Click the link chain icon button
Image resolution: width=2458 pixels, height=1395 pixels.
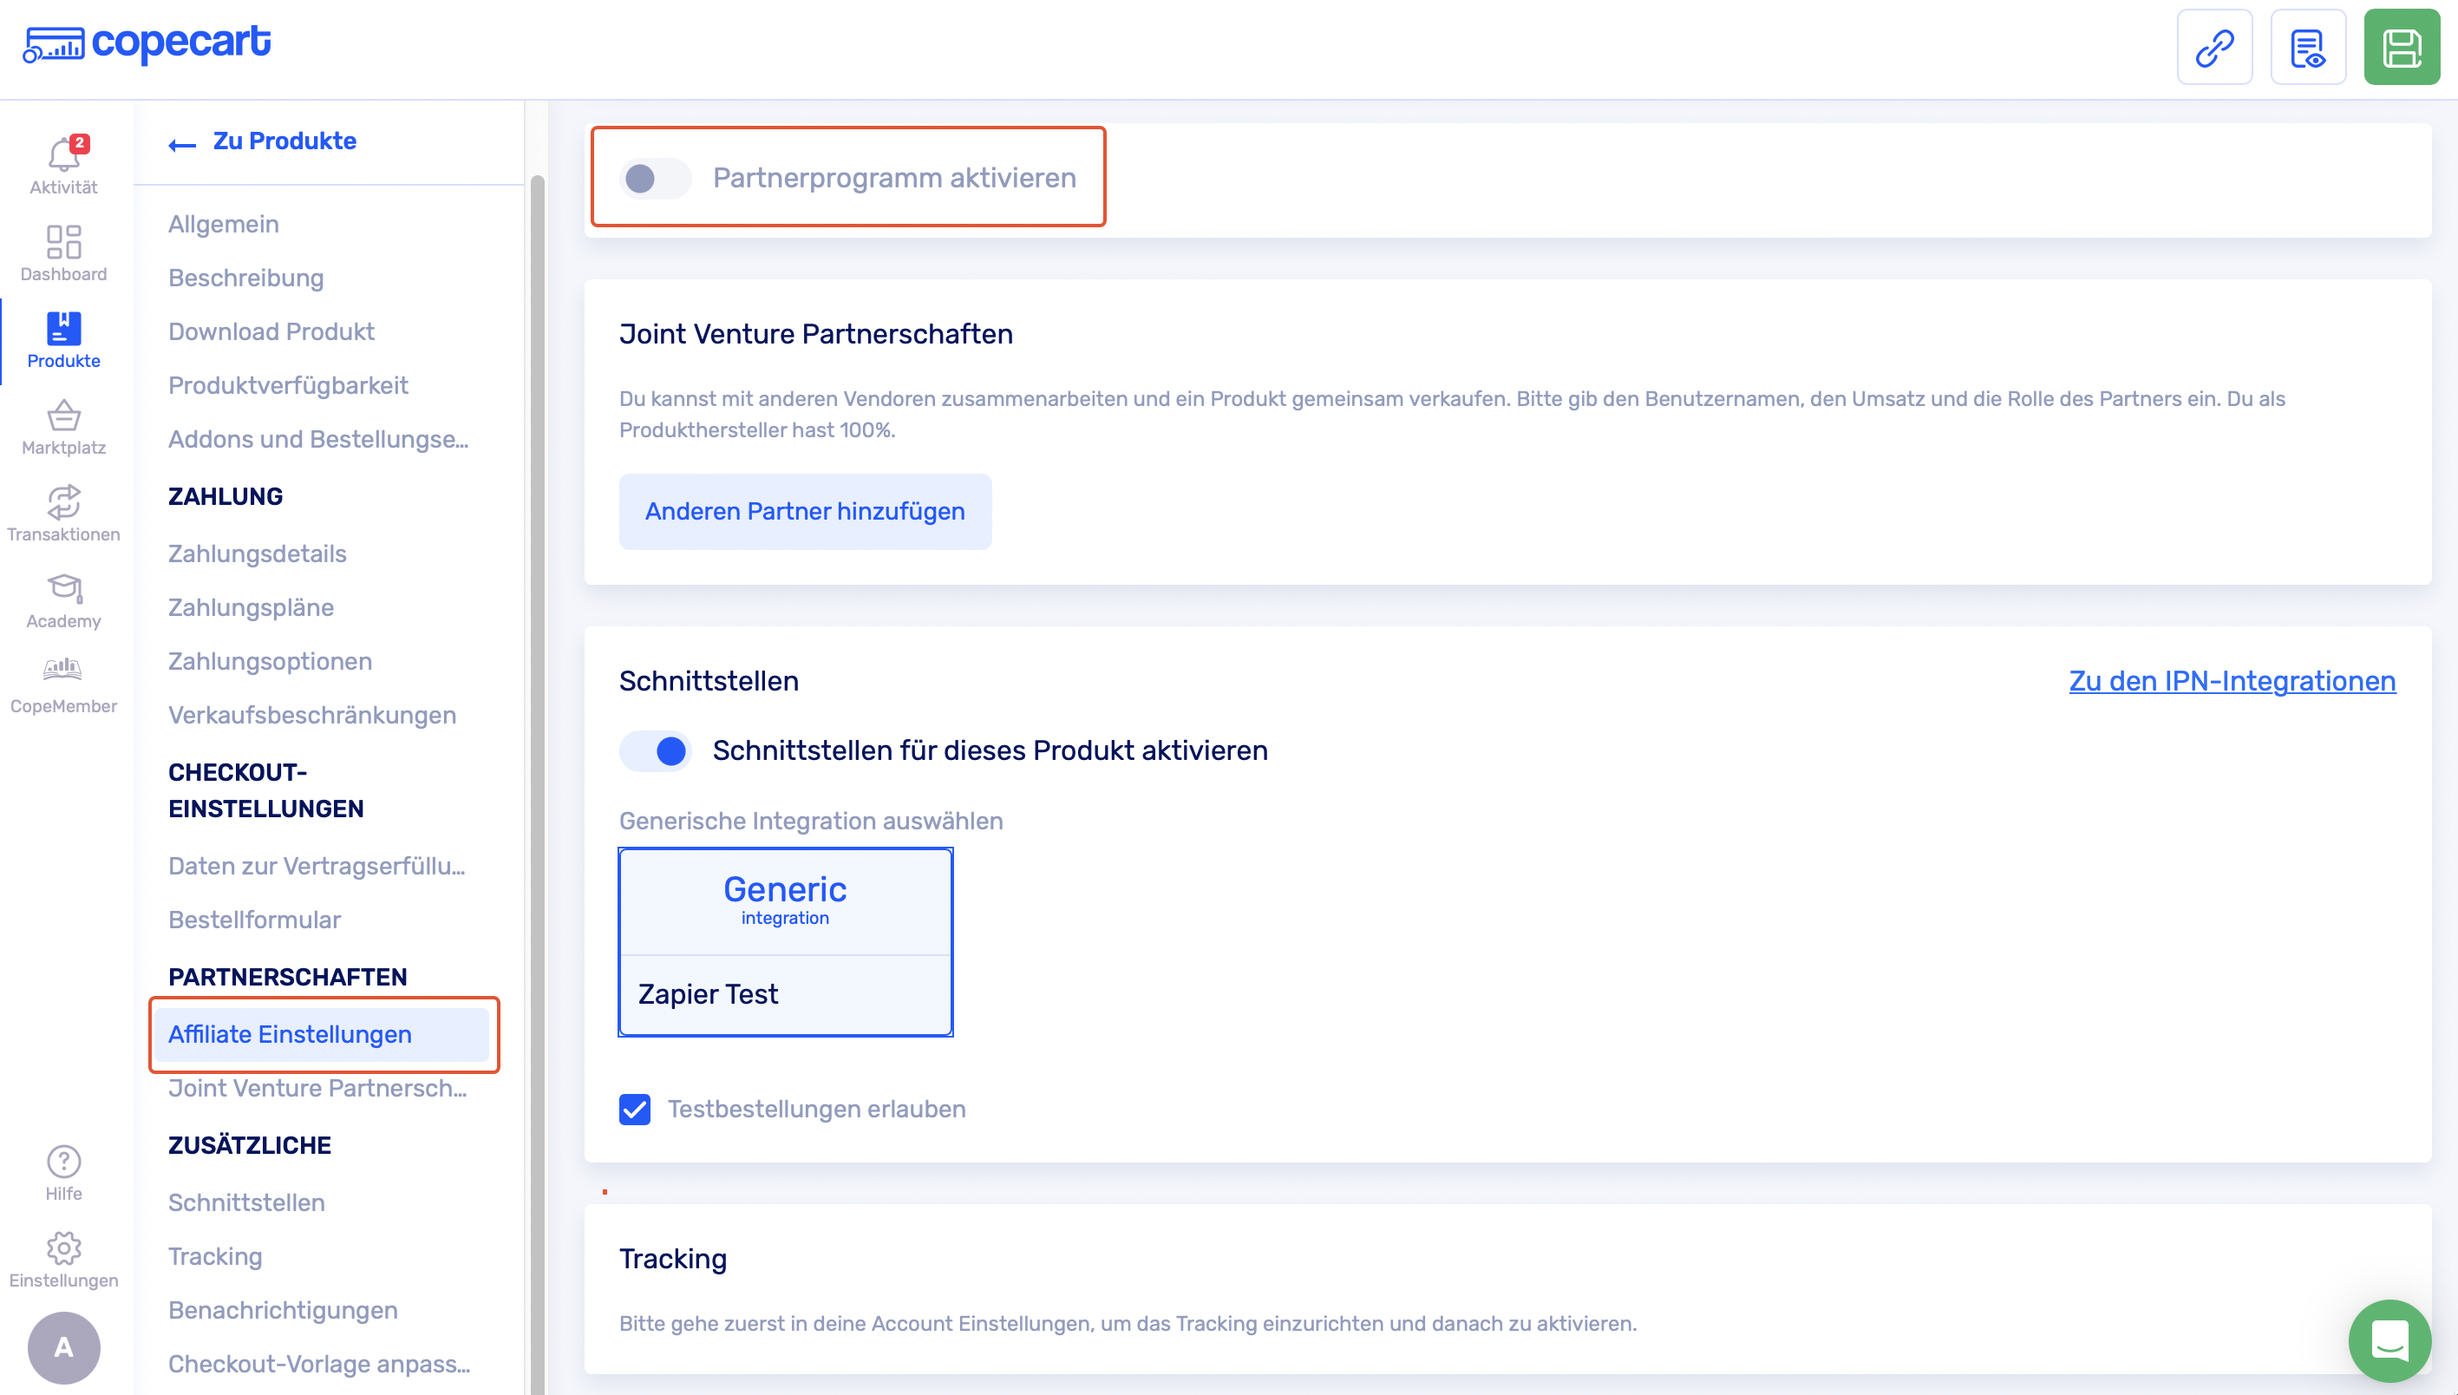[x=2213, y=48]
